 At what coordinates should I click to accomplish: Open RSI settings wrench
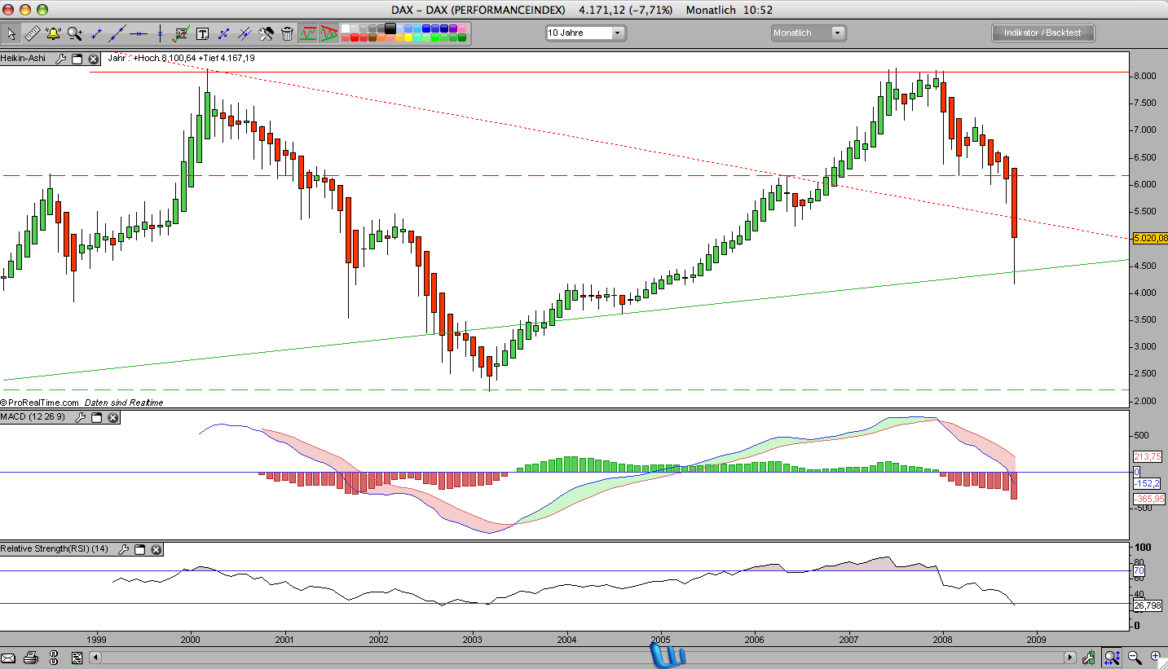124,549
